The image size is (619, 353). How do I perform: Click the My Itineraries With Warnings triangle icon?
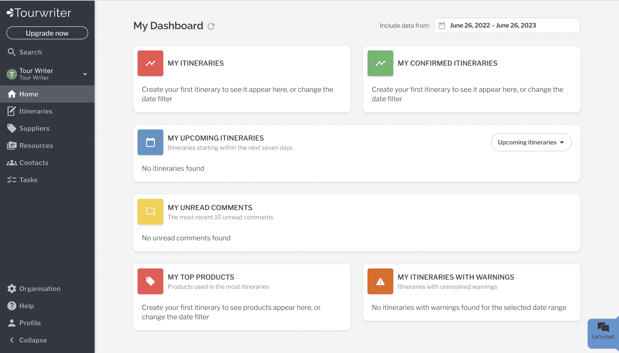[x=380, y=281]
